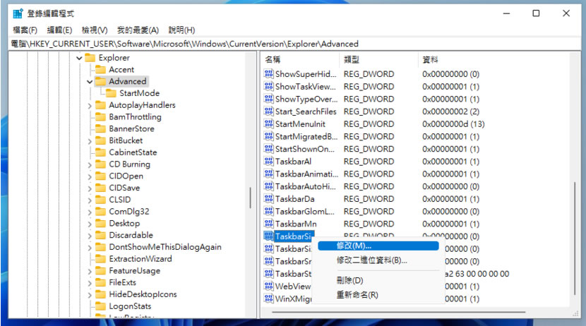Image resolution: width=586 pixels, height=326 pixels.
Task: Choose 修改(M)... in context menu
Action: click(378, 246)
